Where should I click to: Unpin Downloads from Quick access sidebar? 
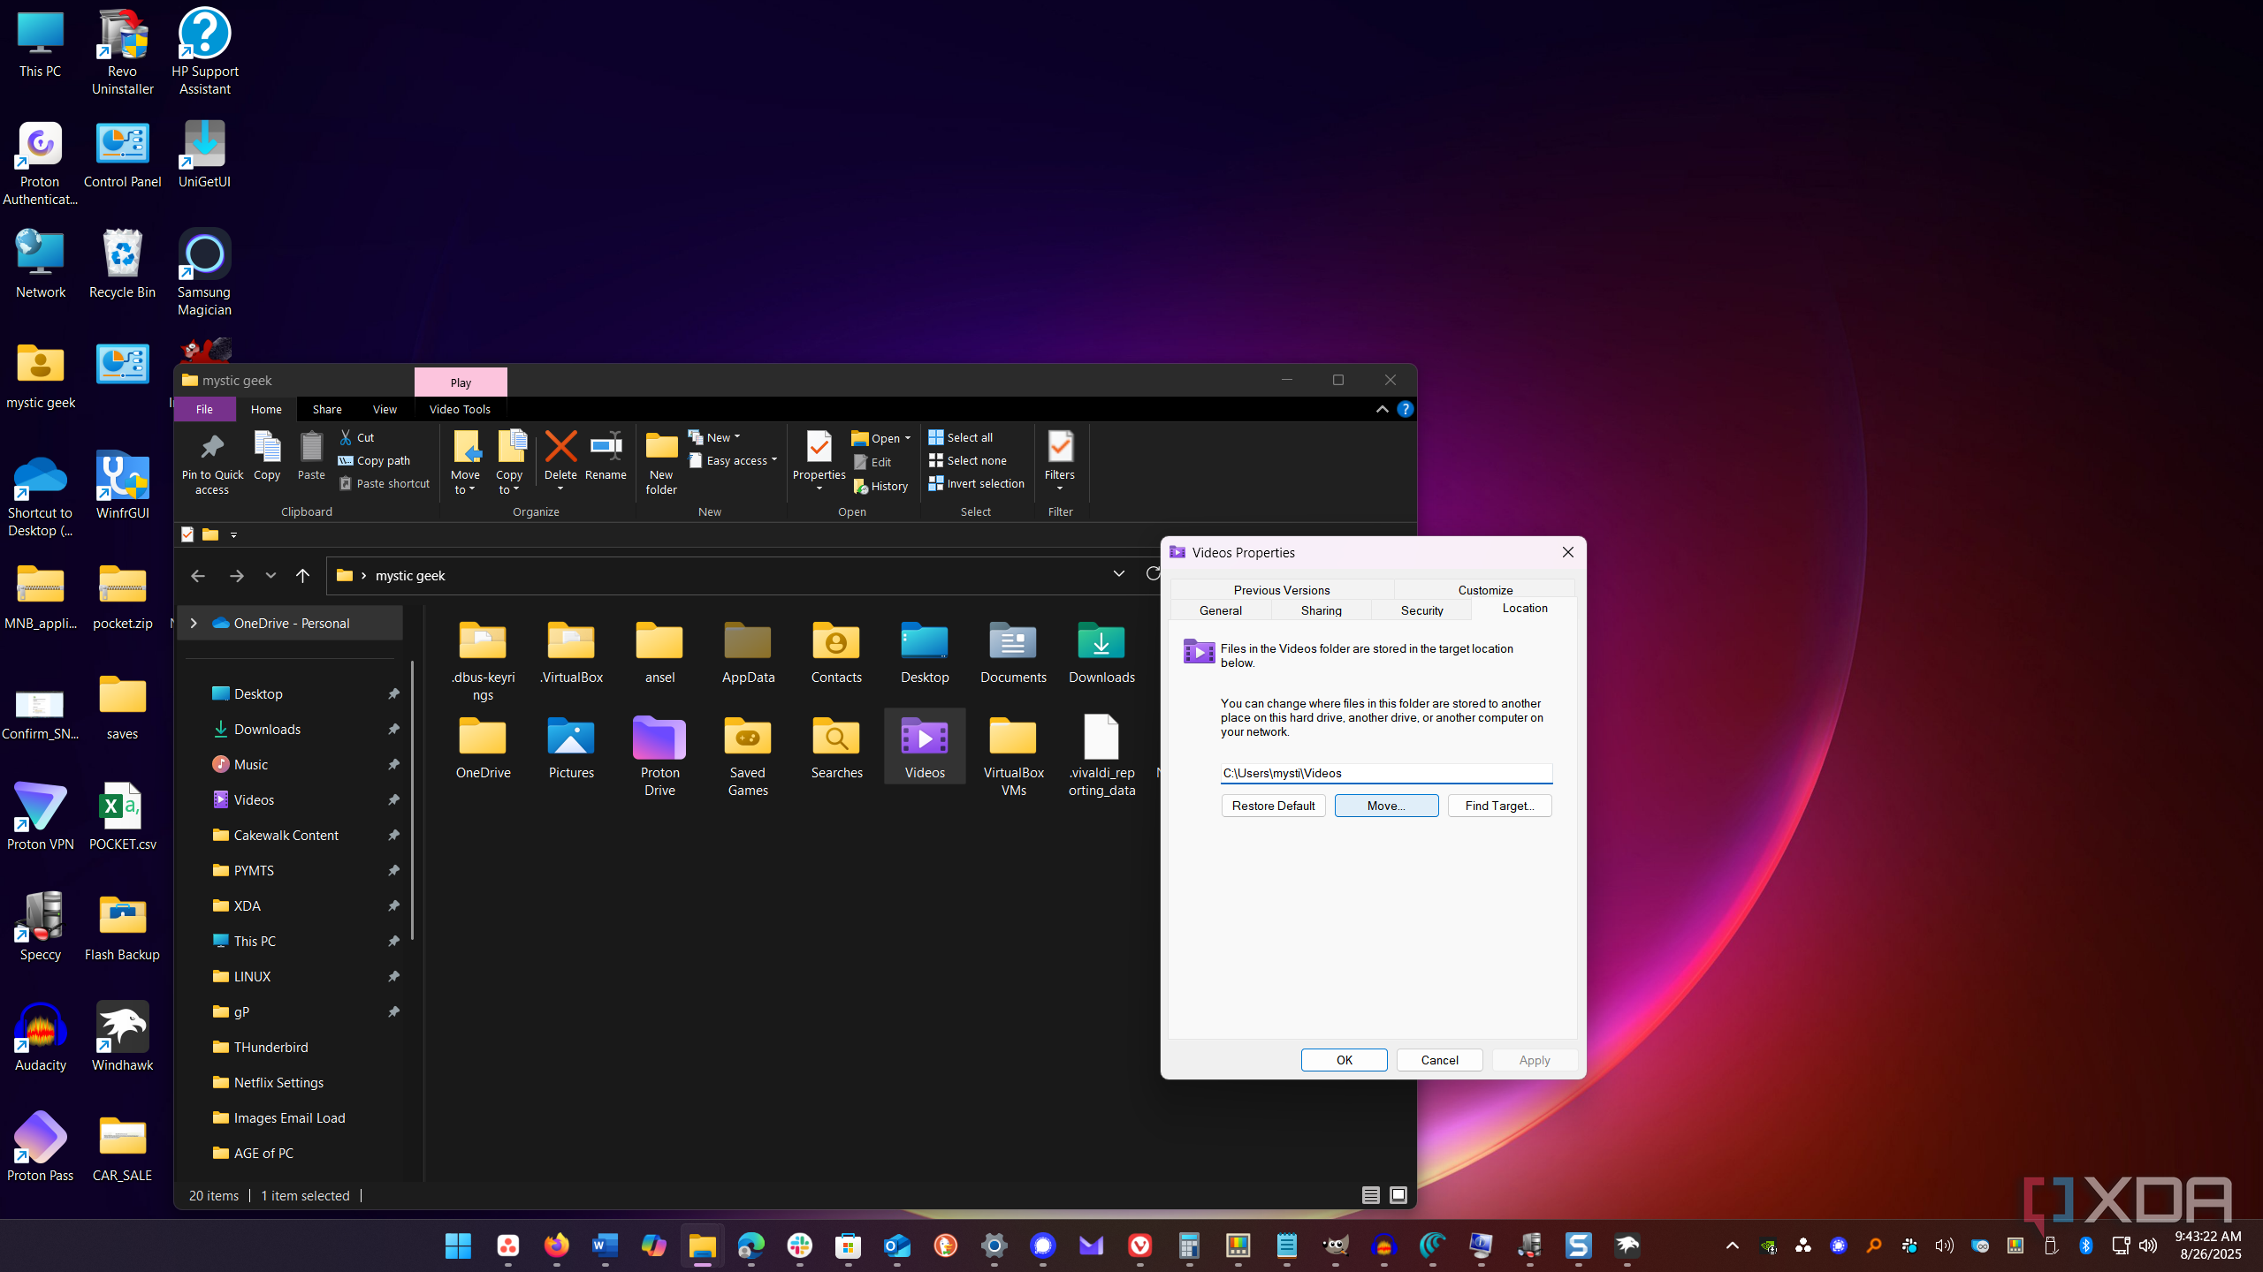click(393, 729)
